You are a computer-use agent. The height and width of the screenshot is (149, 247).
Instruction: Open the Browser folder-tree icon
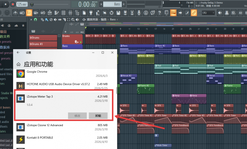pos(77,13)
